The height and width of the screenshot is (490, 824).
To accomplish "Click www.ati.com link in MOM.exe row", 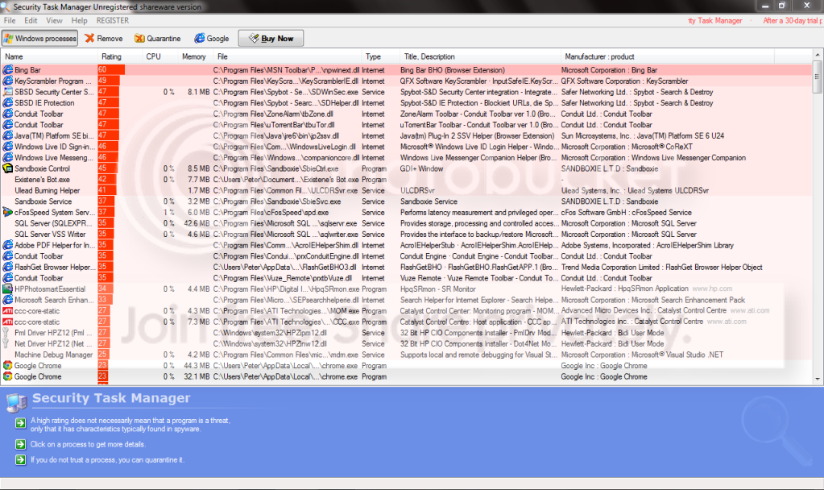I will coord(750,311).
